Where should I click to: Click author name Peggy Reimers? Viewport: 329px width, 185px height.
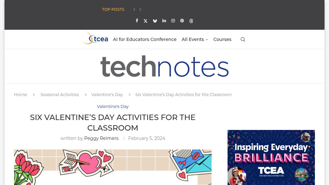(101, 138)
